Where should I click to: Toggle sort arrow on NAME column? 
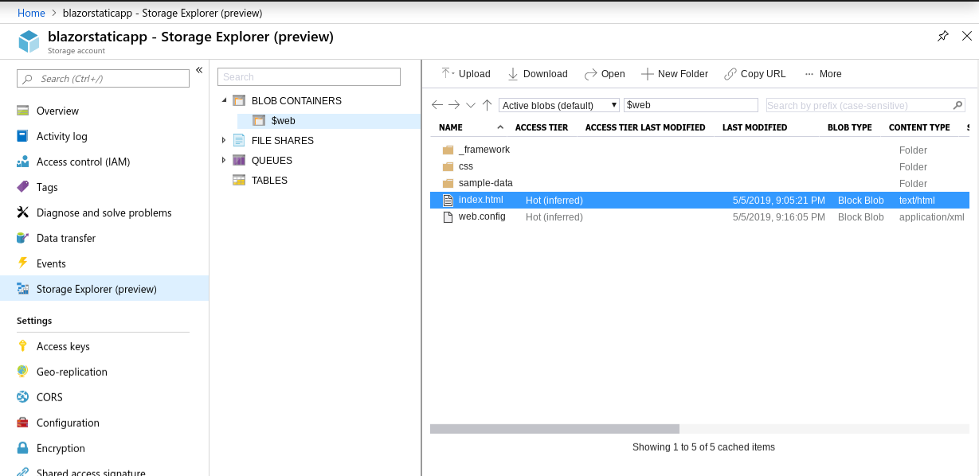(500, 127)
